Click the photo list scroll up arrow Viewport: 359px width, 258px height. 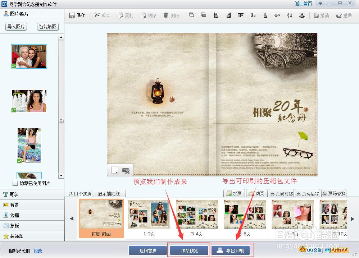click(61, 37)
